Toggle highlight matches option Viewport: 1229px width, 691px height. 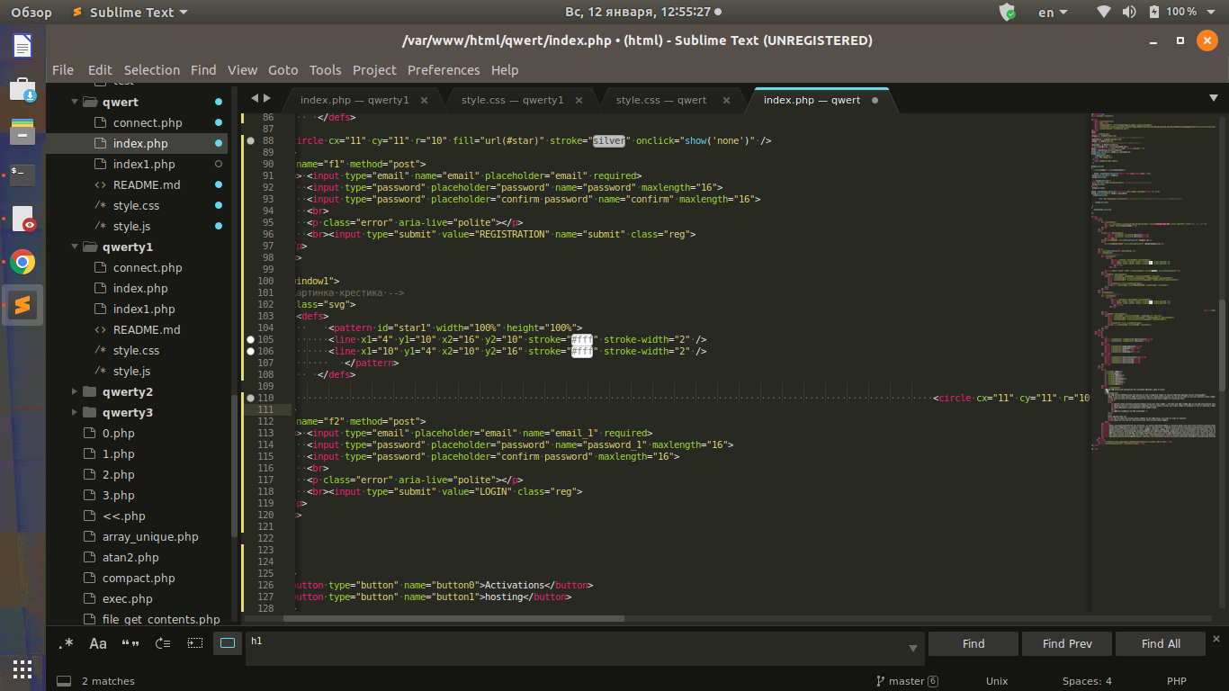(228, 643)
